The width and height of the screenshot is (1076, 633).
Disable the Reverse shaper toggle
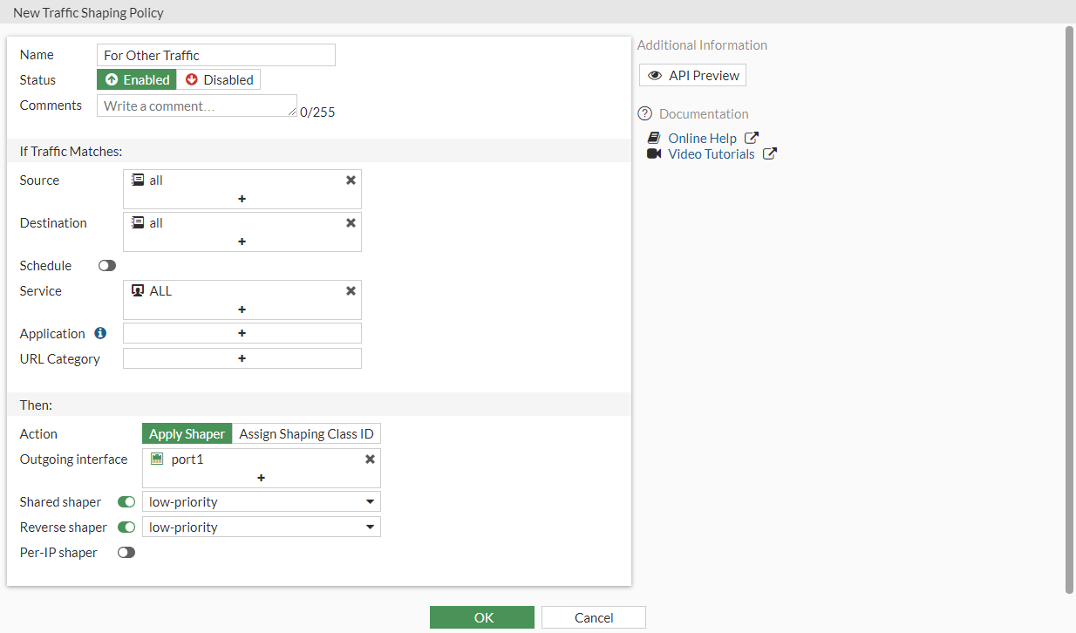tap(126, 527)
